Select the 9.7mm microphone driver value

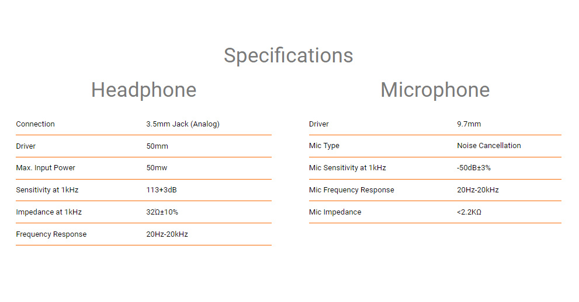pos(469,124)
